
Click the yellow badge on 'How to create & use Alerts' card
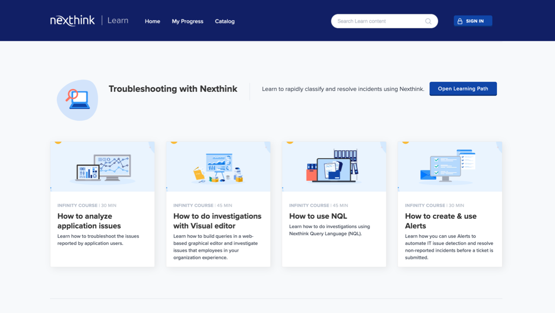(x=405, y=142)
